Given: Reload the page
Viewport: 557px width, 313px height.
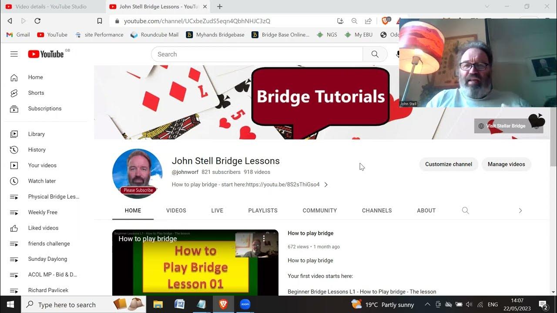Looking at the screenshot, I should (x=37, y=21).
